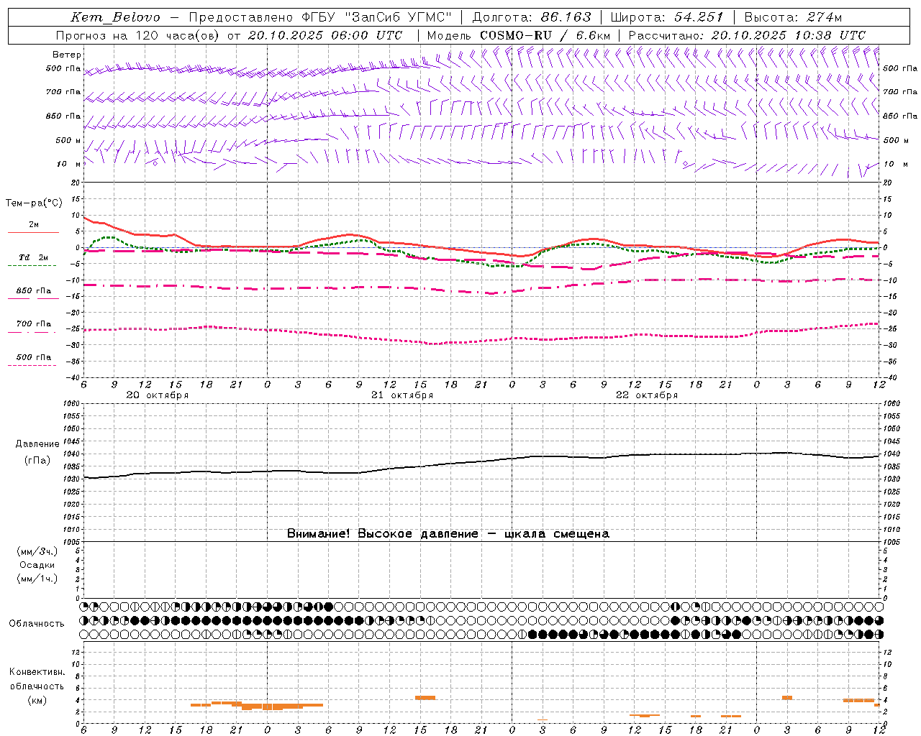Click the Долгота: 86.163 value
This screenshot has height=736, width=921.
click(x=531, y=17)
